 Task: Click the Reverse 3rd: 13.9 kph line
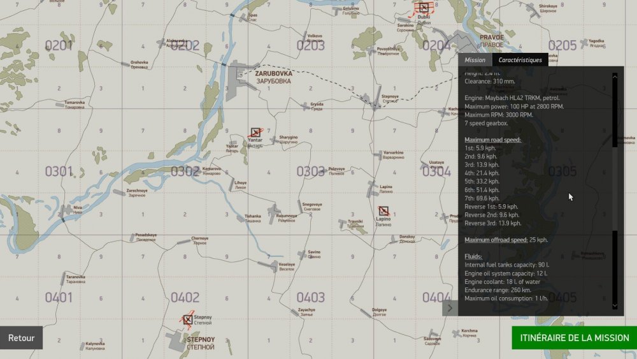click(493, 223)
